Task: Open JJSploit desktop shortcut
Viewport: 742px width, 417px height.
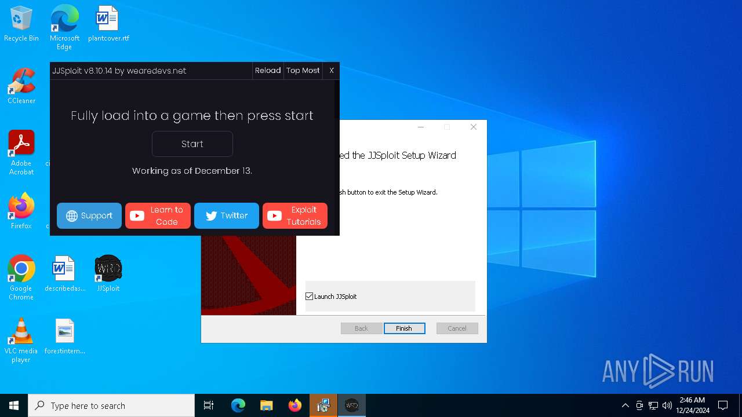Action: (108, 274)
